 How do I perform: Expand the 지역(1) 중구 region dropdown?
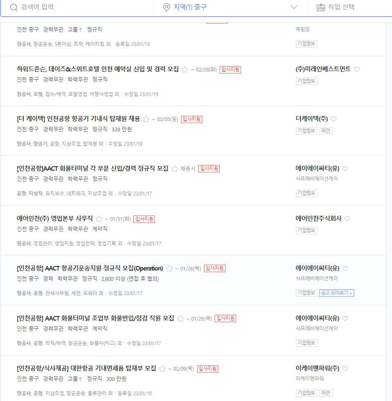pyautogui.click(x=294, y=7)
